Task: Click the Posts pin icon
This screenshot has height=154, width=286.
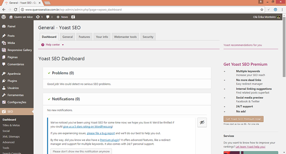Action: coord(4,36)
